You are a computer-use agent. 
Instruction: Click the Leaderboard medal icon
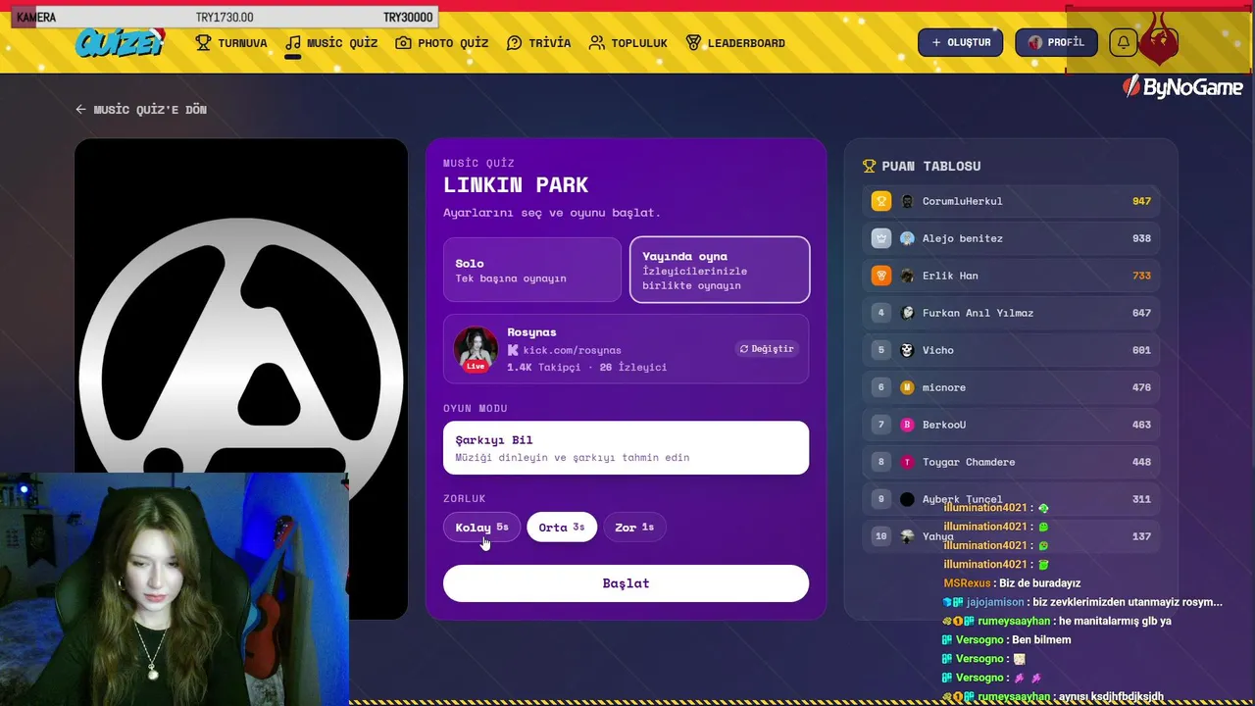point(693,43)
